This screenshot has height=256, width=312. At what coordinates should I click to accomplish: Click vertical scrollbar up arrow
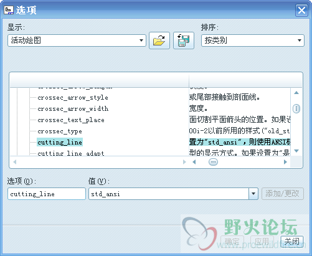[296, 93]
